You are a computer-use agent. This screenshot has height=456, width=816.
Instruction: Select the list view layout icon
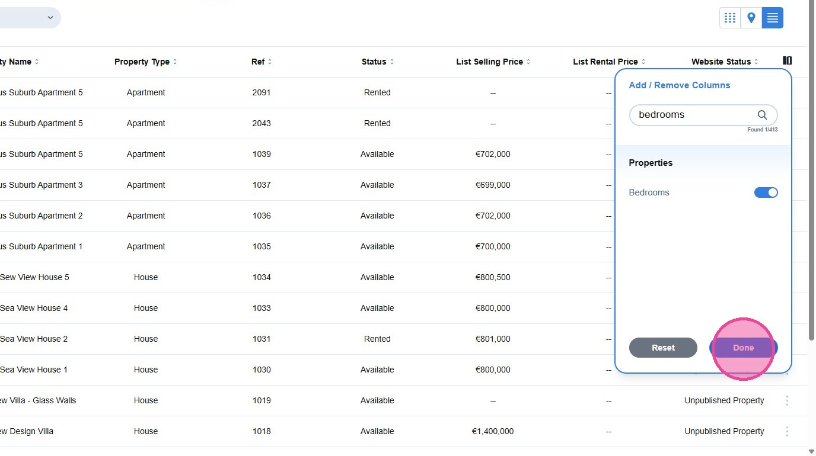[x=773, y=18]
